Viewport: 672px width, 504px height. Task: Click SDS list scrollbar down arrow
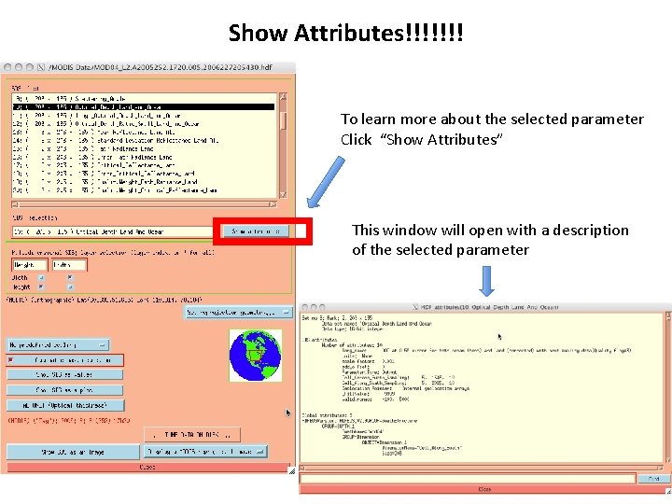coord(283,194)
